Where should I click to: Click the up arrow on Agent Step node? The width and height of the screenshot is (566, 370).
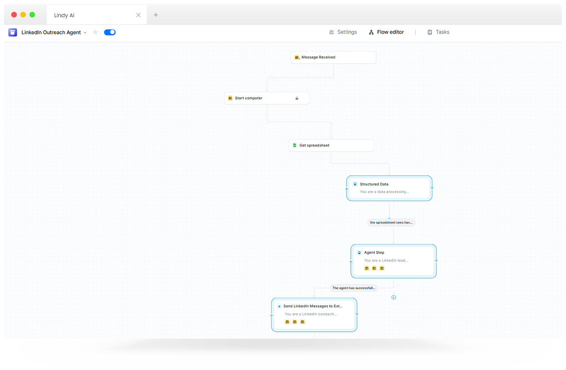(351, 262)
